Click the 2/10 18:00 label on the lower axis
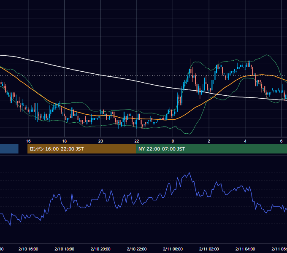This screenshot has height=253, width=287. pyautogui.click(x=65, y=249)
